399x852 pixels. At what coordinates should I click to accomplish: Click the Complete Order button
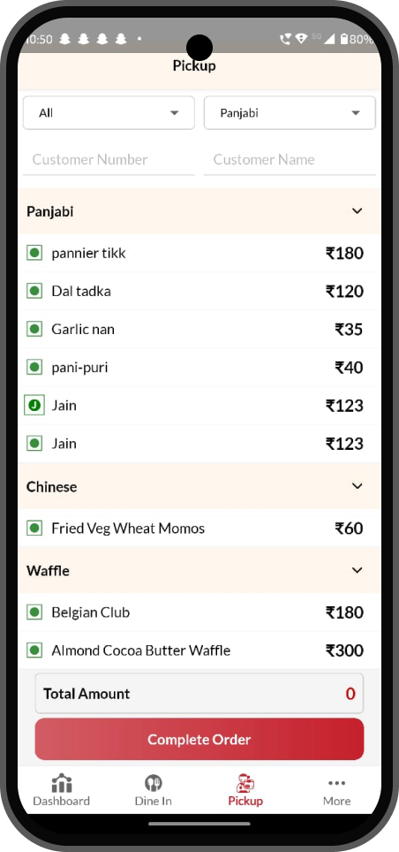(199, 739)
